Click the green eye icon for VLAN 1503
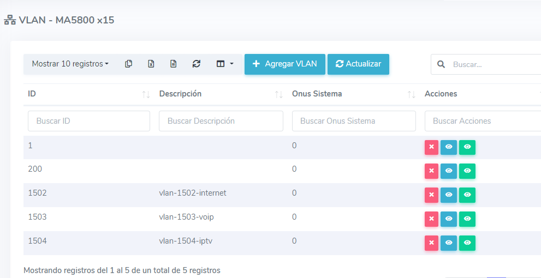Viewport: 541px width, 278px height. click(467, 219)
